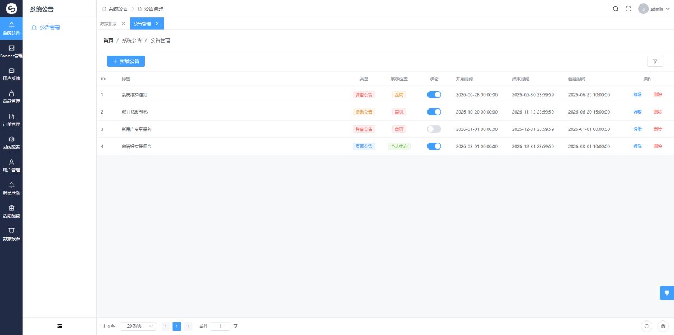This screenshot has height=335, width=674.
Task: Click page number 1 in pagination
Action: tap(177, 326)
